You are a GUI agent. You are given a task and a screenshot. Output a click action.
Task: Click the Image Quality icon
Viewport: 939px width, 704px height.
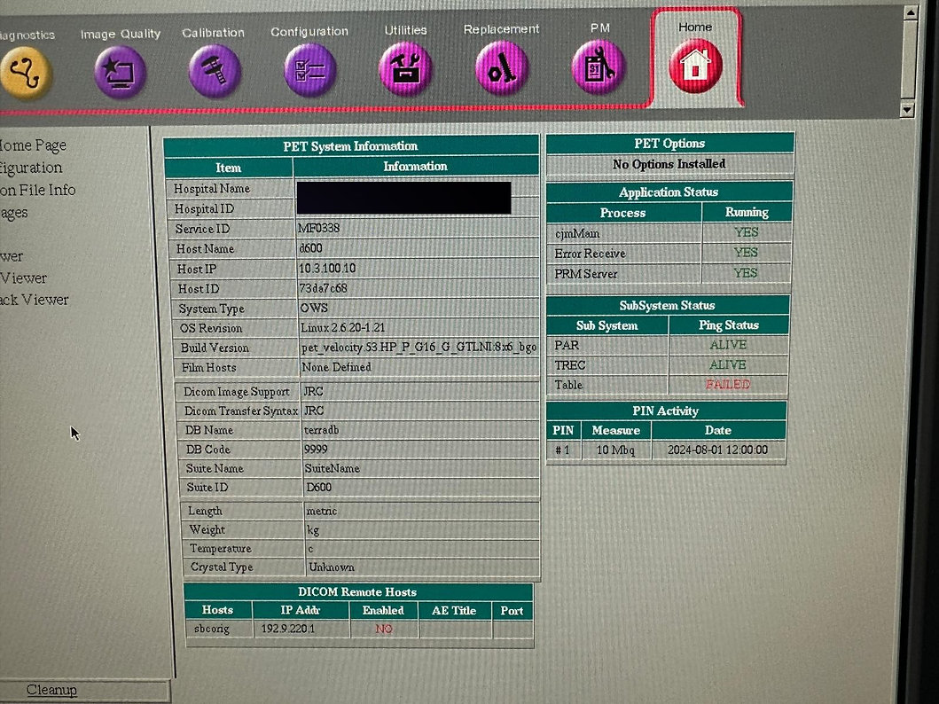pyautogui.click(x=120, y=71)
